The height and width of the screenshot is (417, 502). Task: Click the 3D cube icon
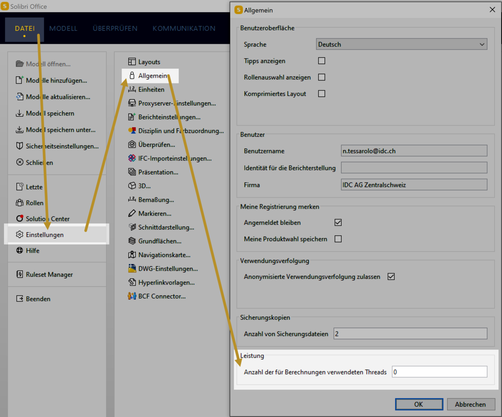(x=132, y=186)
